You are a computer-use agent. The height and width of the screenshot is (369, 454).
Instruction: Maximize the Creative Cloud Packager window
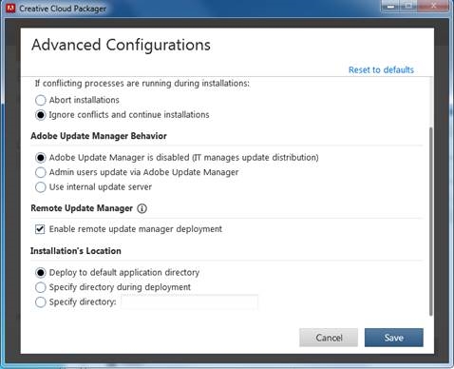[x=408, y=6]
